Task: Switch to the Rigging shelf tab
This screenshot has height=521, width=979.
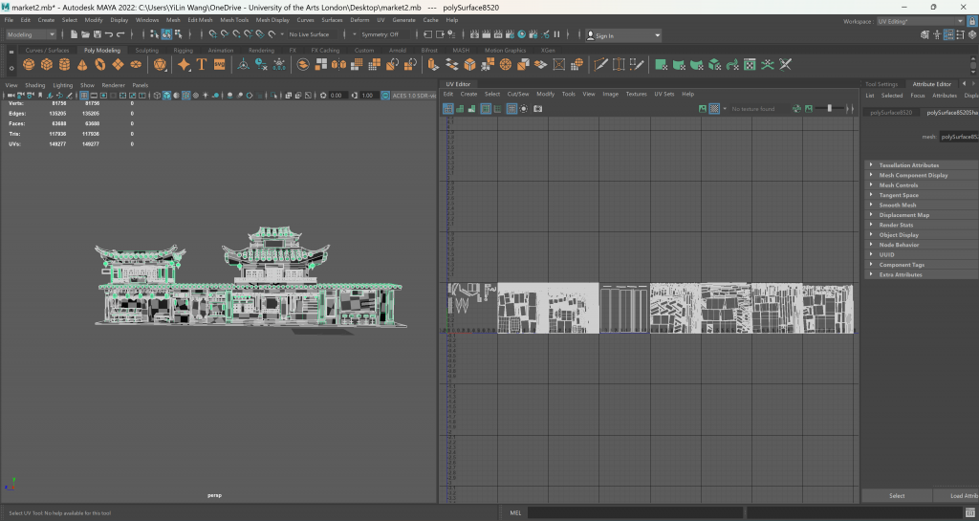Action: (183, 51)
